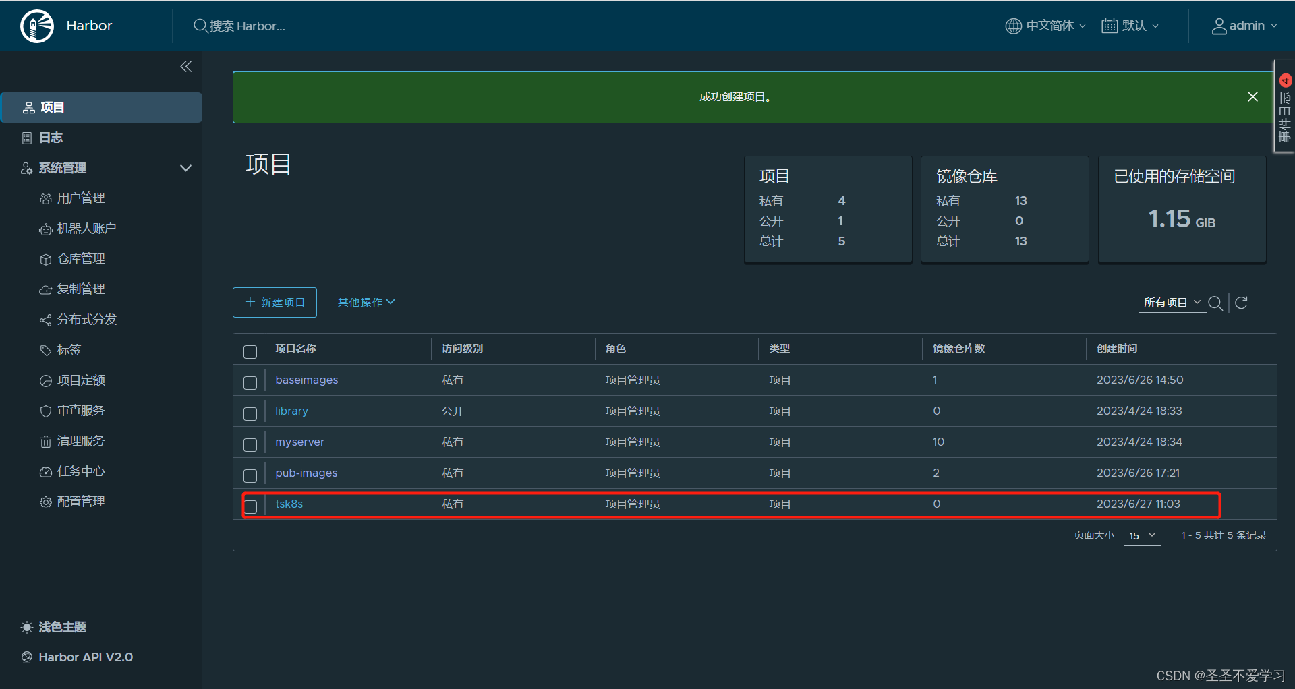Click the 项目定额 quota icon

tap(45, 381)
